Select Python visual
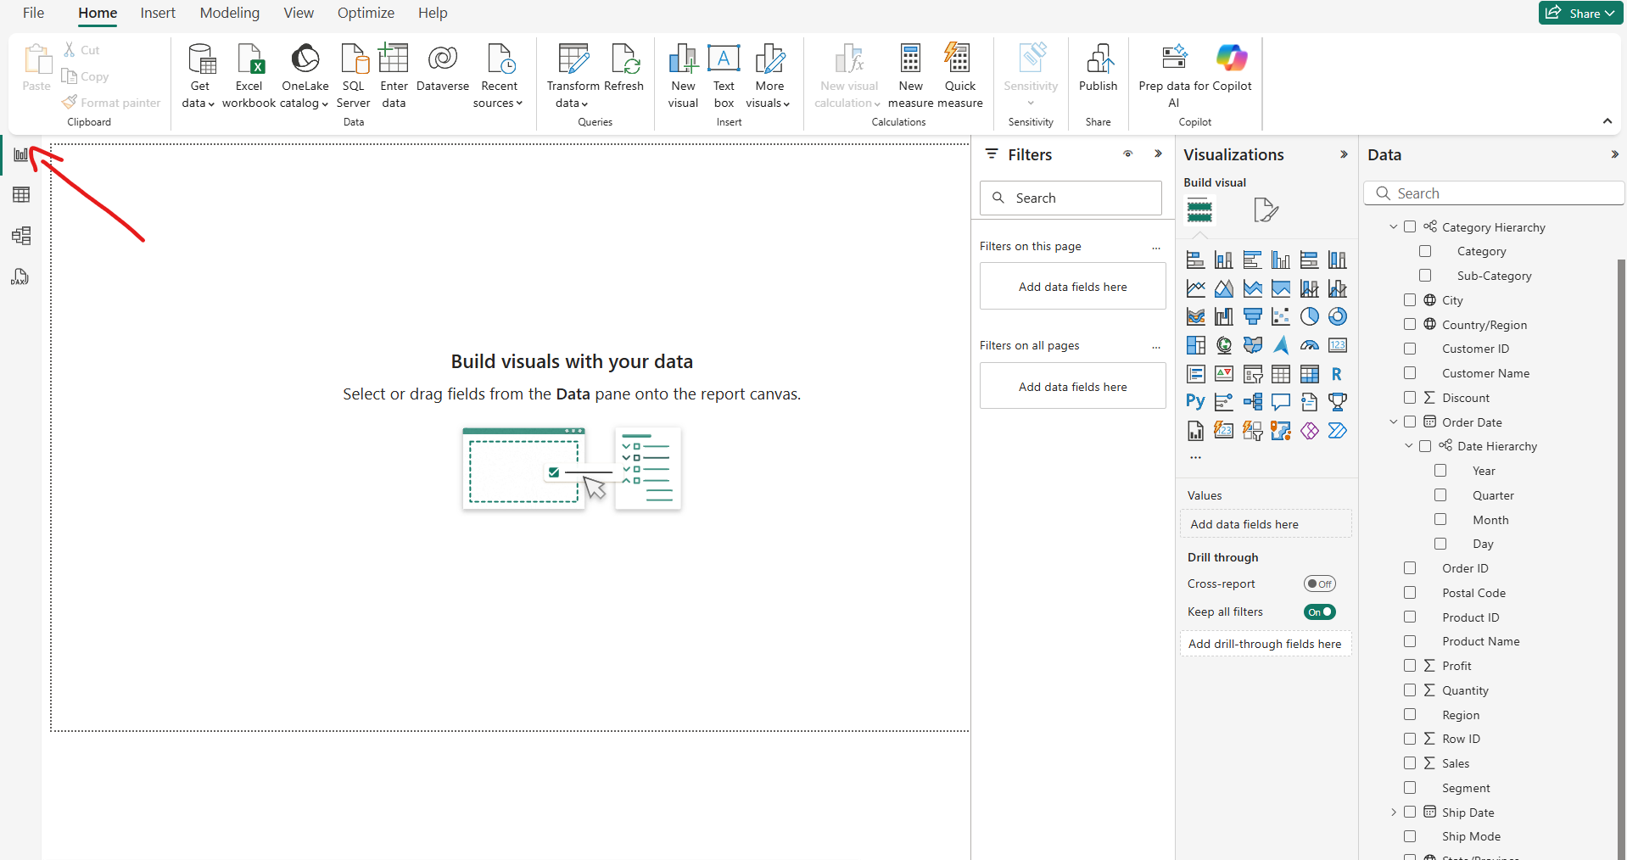The width and height of the screenshot is (1627, 860). click(1196, 402)
